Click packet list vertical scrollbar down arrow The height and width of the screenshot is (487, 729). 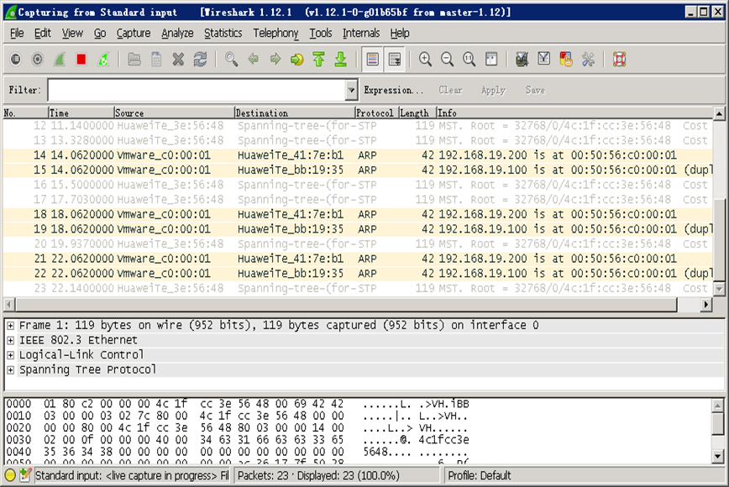719,289
